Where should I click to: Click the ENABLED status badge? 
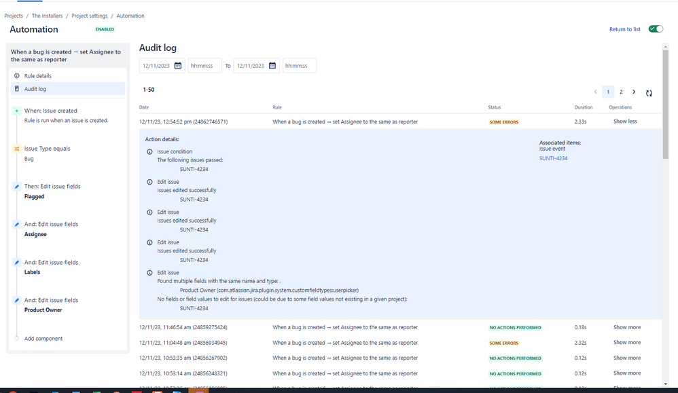tap(105, 29)
